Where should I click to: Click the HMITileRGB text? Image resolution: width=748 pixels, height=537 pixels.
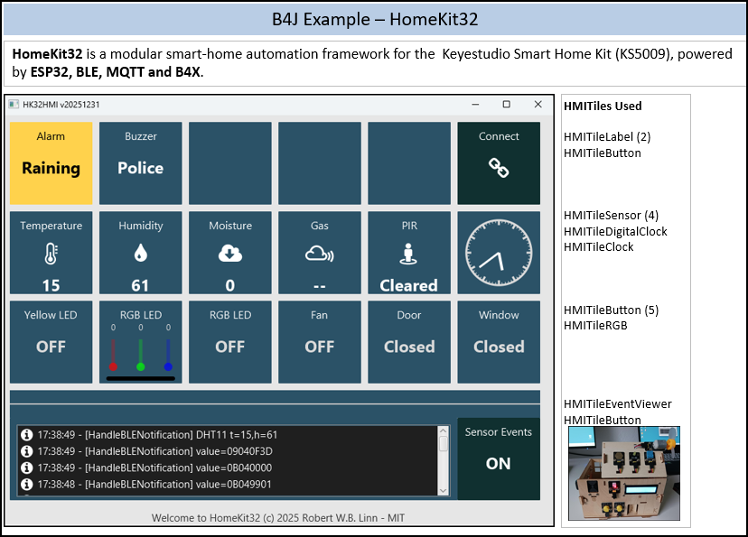pos(595,326)
